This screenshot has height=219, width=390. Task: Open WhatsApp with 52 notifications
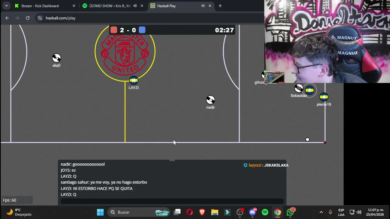[290, 212]
